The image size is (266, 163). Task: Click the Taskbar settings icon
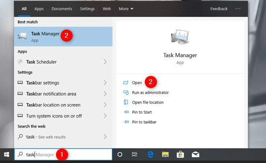[x=20, y=83]
